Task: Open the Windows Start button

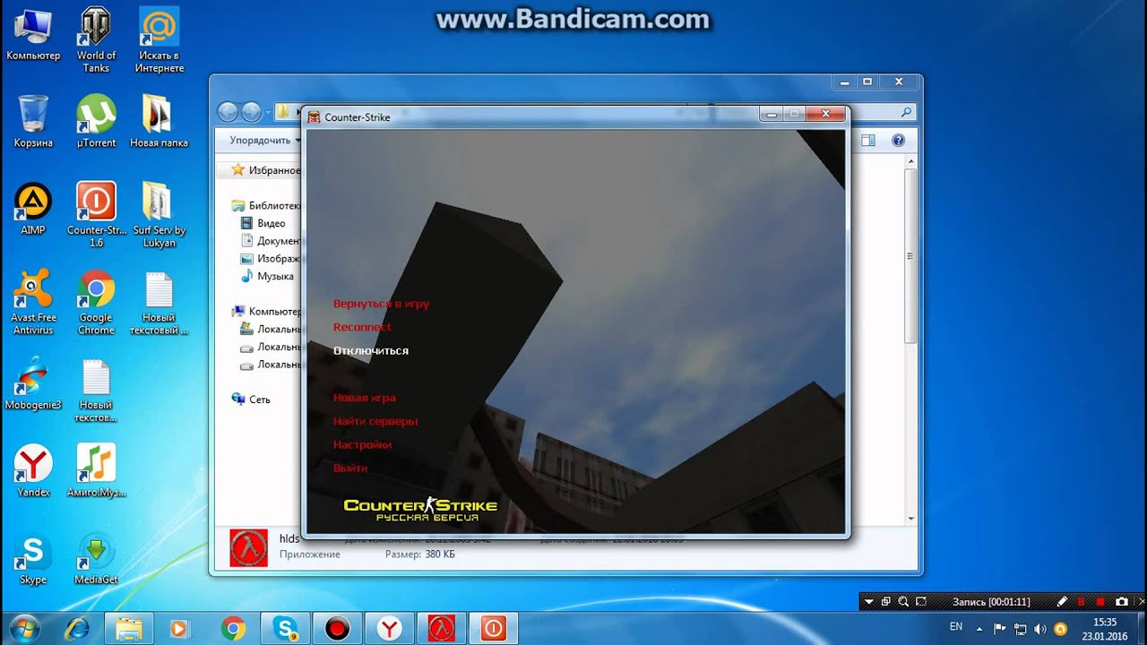Action: pos(24,628)
